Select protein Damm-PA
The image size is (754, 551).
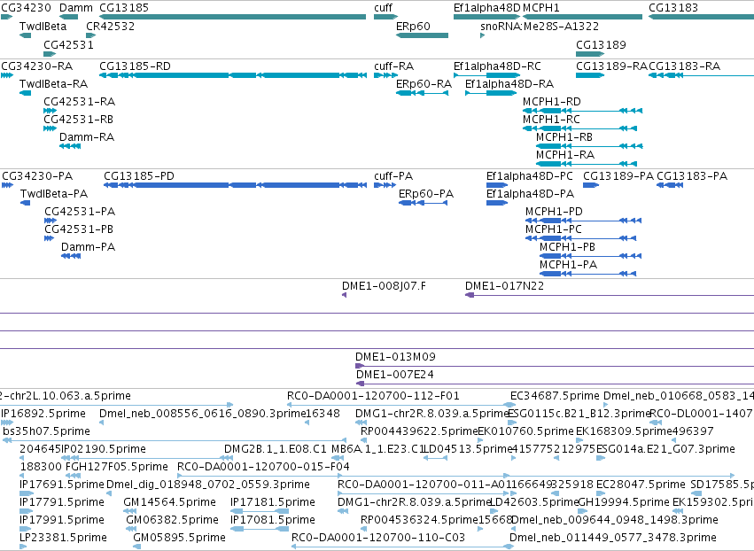88,247
